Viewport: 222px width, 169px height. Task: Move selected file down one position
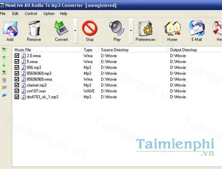(x=4, y=65)
